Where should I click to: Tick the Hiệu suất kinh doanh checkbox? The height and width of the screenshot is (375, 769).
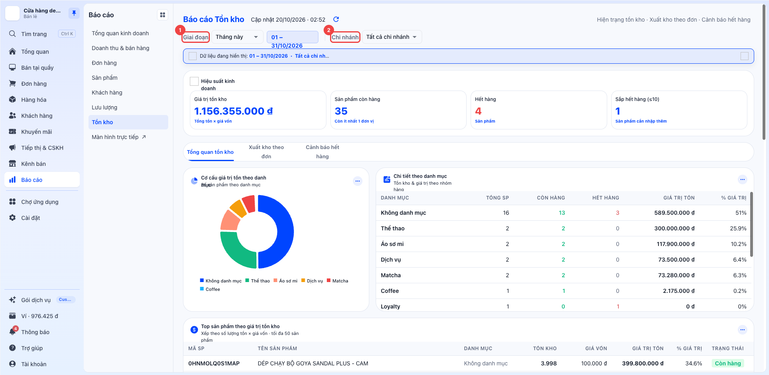[x=194, y=81]
